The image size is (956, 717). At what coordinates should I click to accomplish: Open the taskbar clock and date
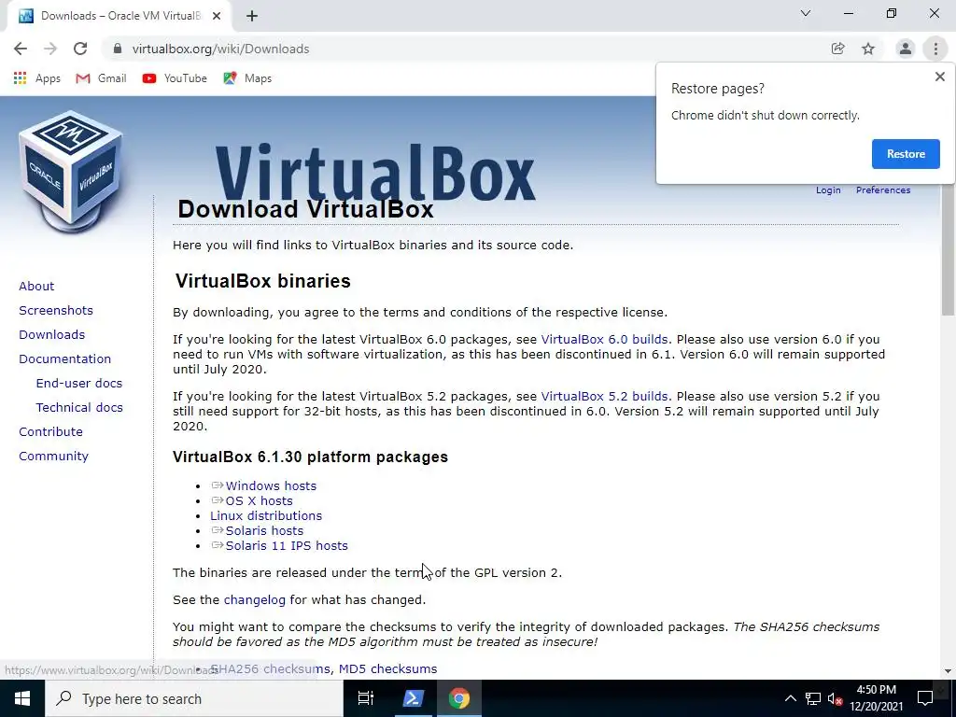pyautogui.click(x=876, y=698)
